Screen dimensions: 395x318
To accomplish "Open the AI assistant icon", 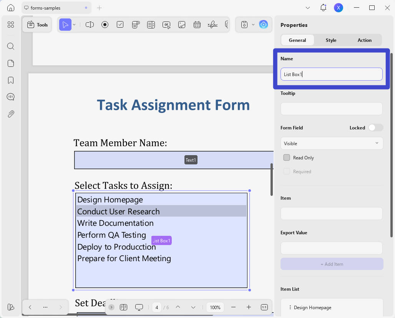I will (264, 25).
